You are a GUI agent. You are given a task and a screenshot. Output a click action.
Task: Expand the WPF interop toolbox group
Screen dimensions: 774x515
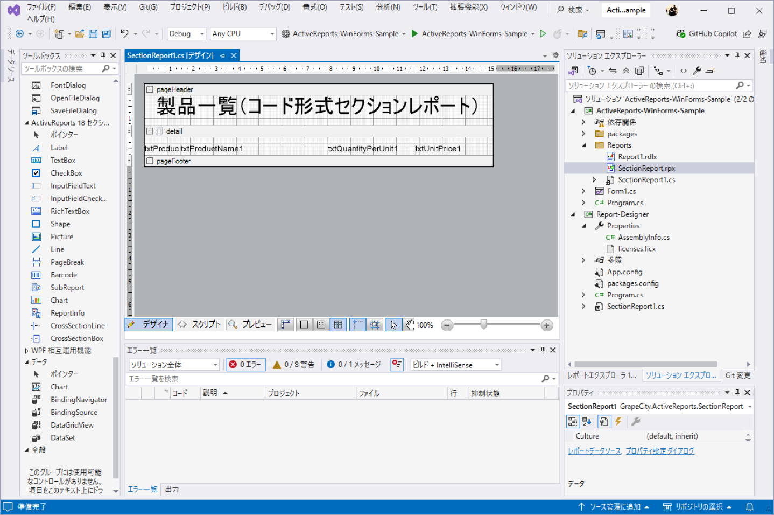coord(27,351)
